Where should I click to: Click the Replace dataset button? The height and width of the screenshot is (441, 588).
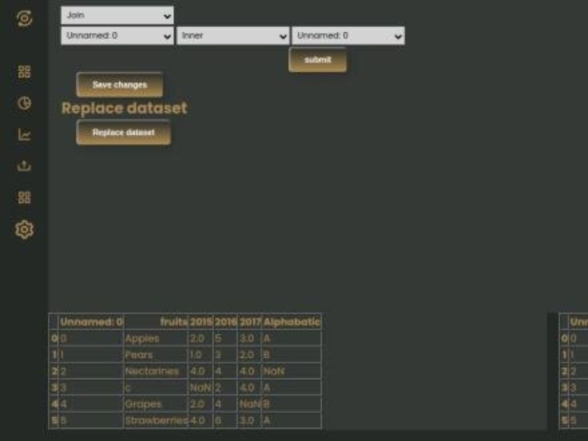point(123,132)
